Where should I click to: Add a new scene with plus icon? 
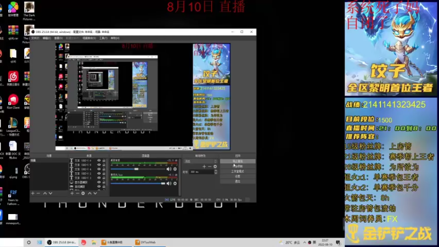(33, 193)
